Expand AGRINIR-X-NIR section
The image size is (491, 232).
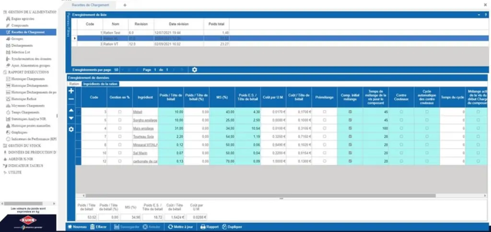point(20,159)
